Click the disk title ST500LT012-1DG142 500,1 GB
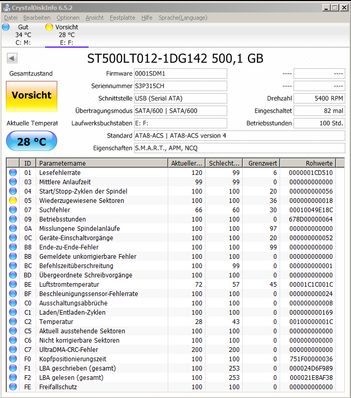 click(175, 58)
